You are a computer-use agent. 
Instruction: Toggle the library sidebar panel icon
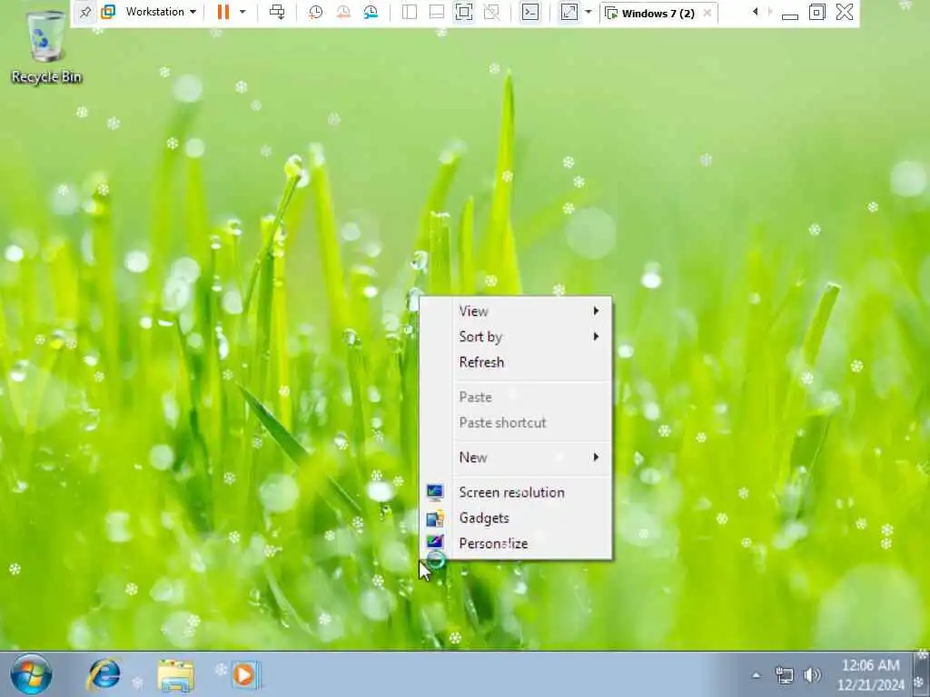tap(410, 12)
